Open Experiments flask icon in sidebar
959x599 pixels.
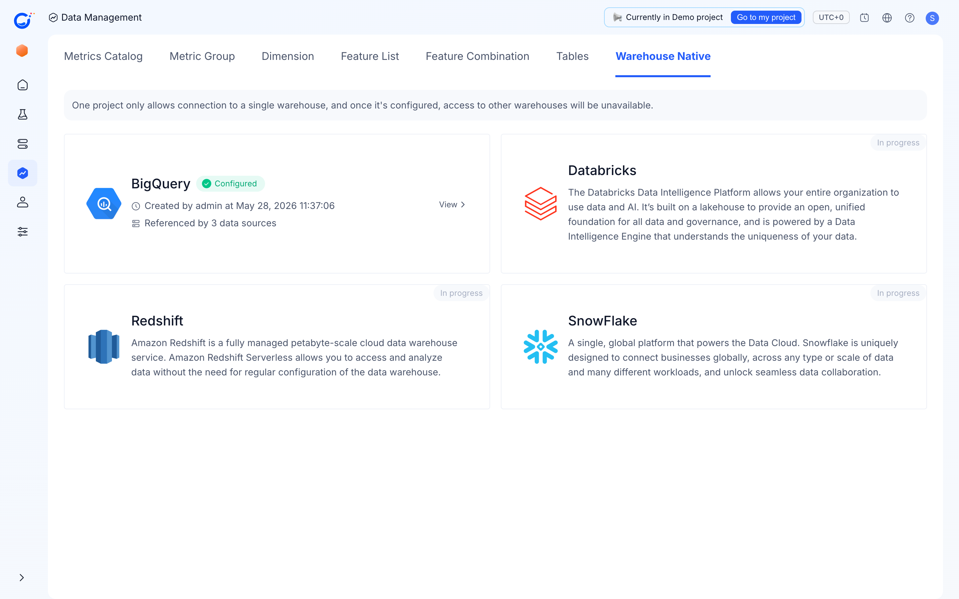[23, 114]
